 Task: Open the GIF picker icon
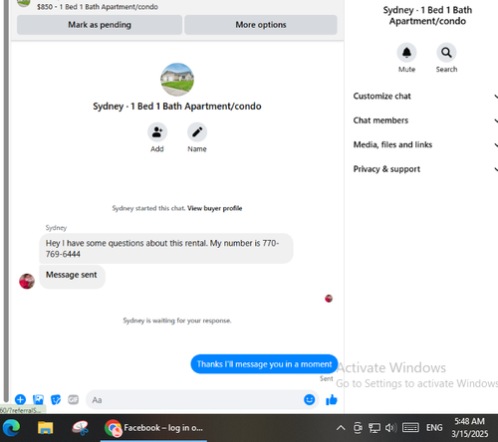(74, 399)
